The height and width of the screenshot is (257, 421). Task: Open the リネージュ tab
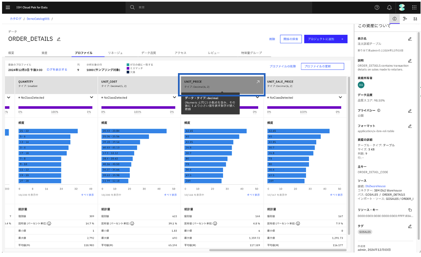click(x=115, y=53)
